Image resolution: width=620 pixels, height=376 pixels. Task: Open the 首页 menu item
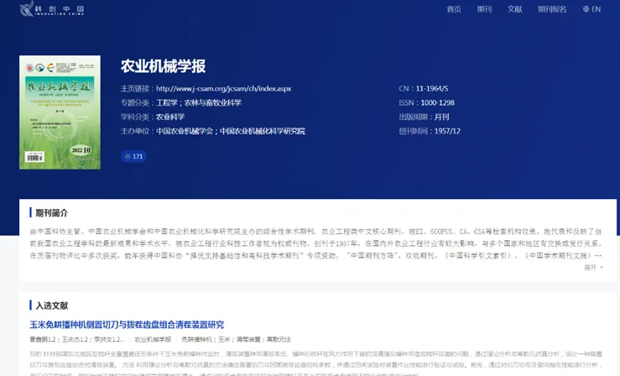coord(454,9)
